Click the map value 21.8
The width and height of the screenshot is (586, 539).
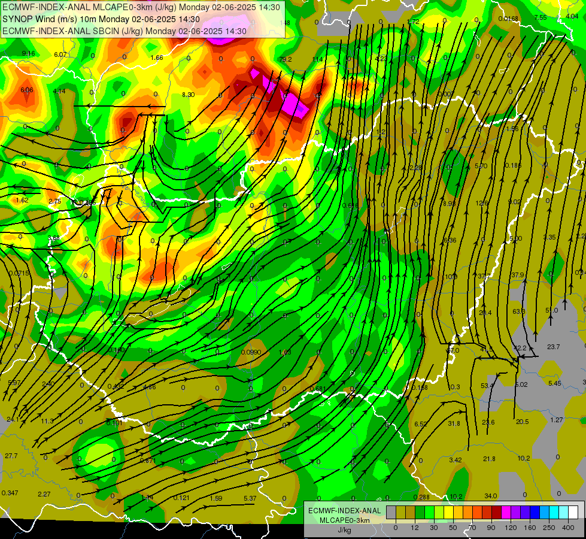point(489,459)
